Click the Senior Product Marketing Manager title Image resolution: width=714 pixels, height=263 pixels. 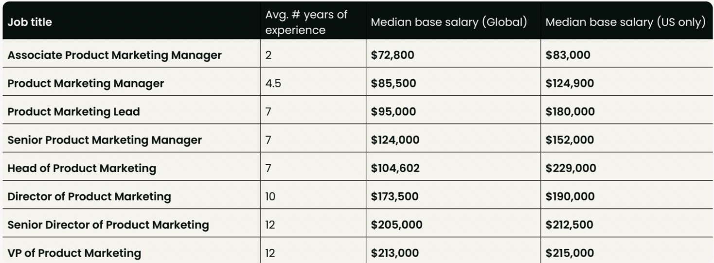point(105,140)
